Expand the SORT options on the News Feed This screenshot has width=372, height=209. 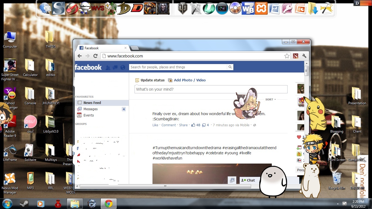click(x=270, y=99)
